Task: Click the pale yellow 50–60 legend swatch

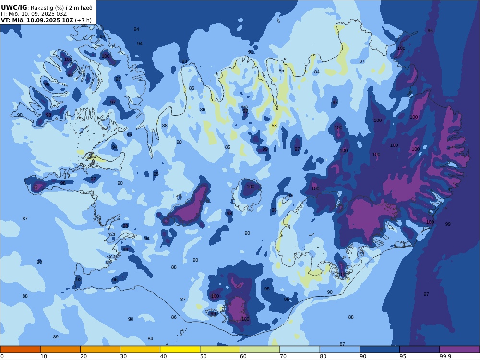Action: 220,349
